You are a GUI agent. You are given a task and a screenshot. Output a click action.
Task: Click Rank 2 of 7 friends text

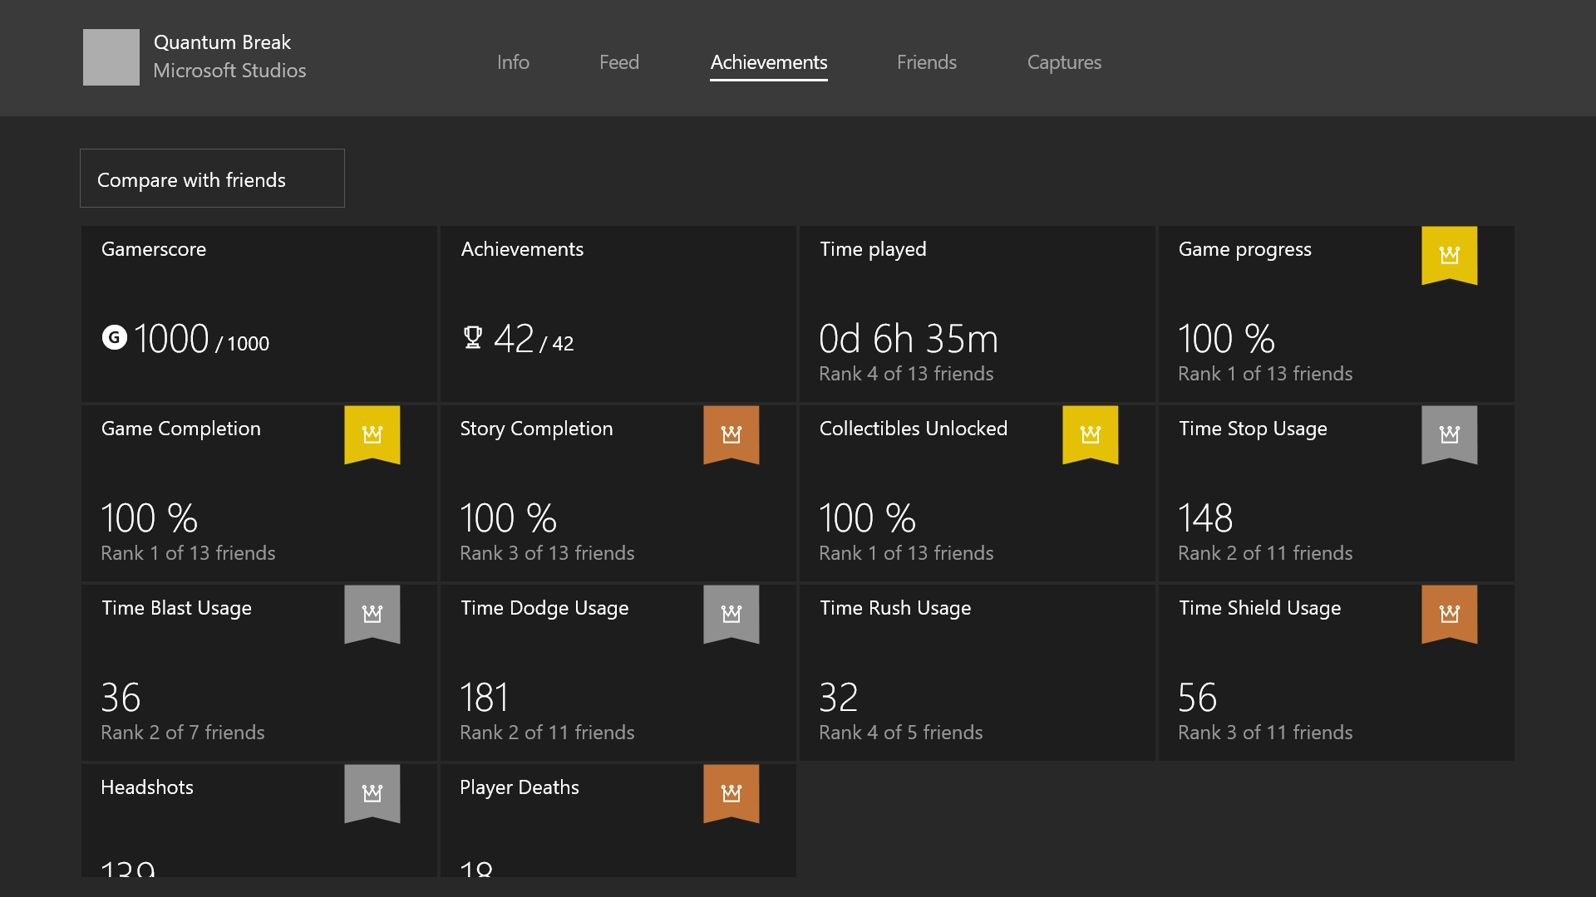(x=183, y=733)
